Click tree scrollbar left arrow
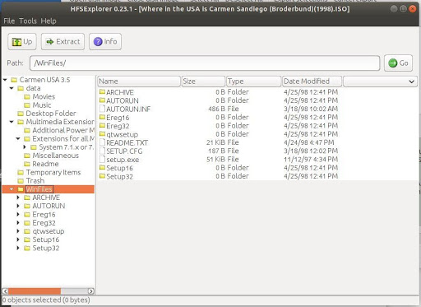The image size is (421, 307). click(5, 291)
